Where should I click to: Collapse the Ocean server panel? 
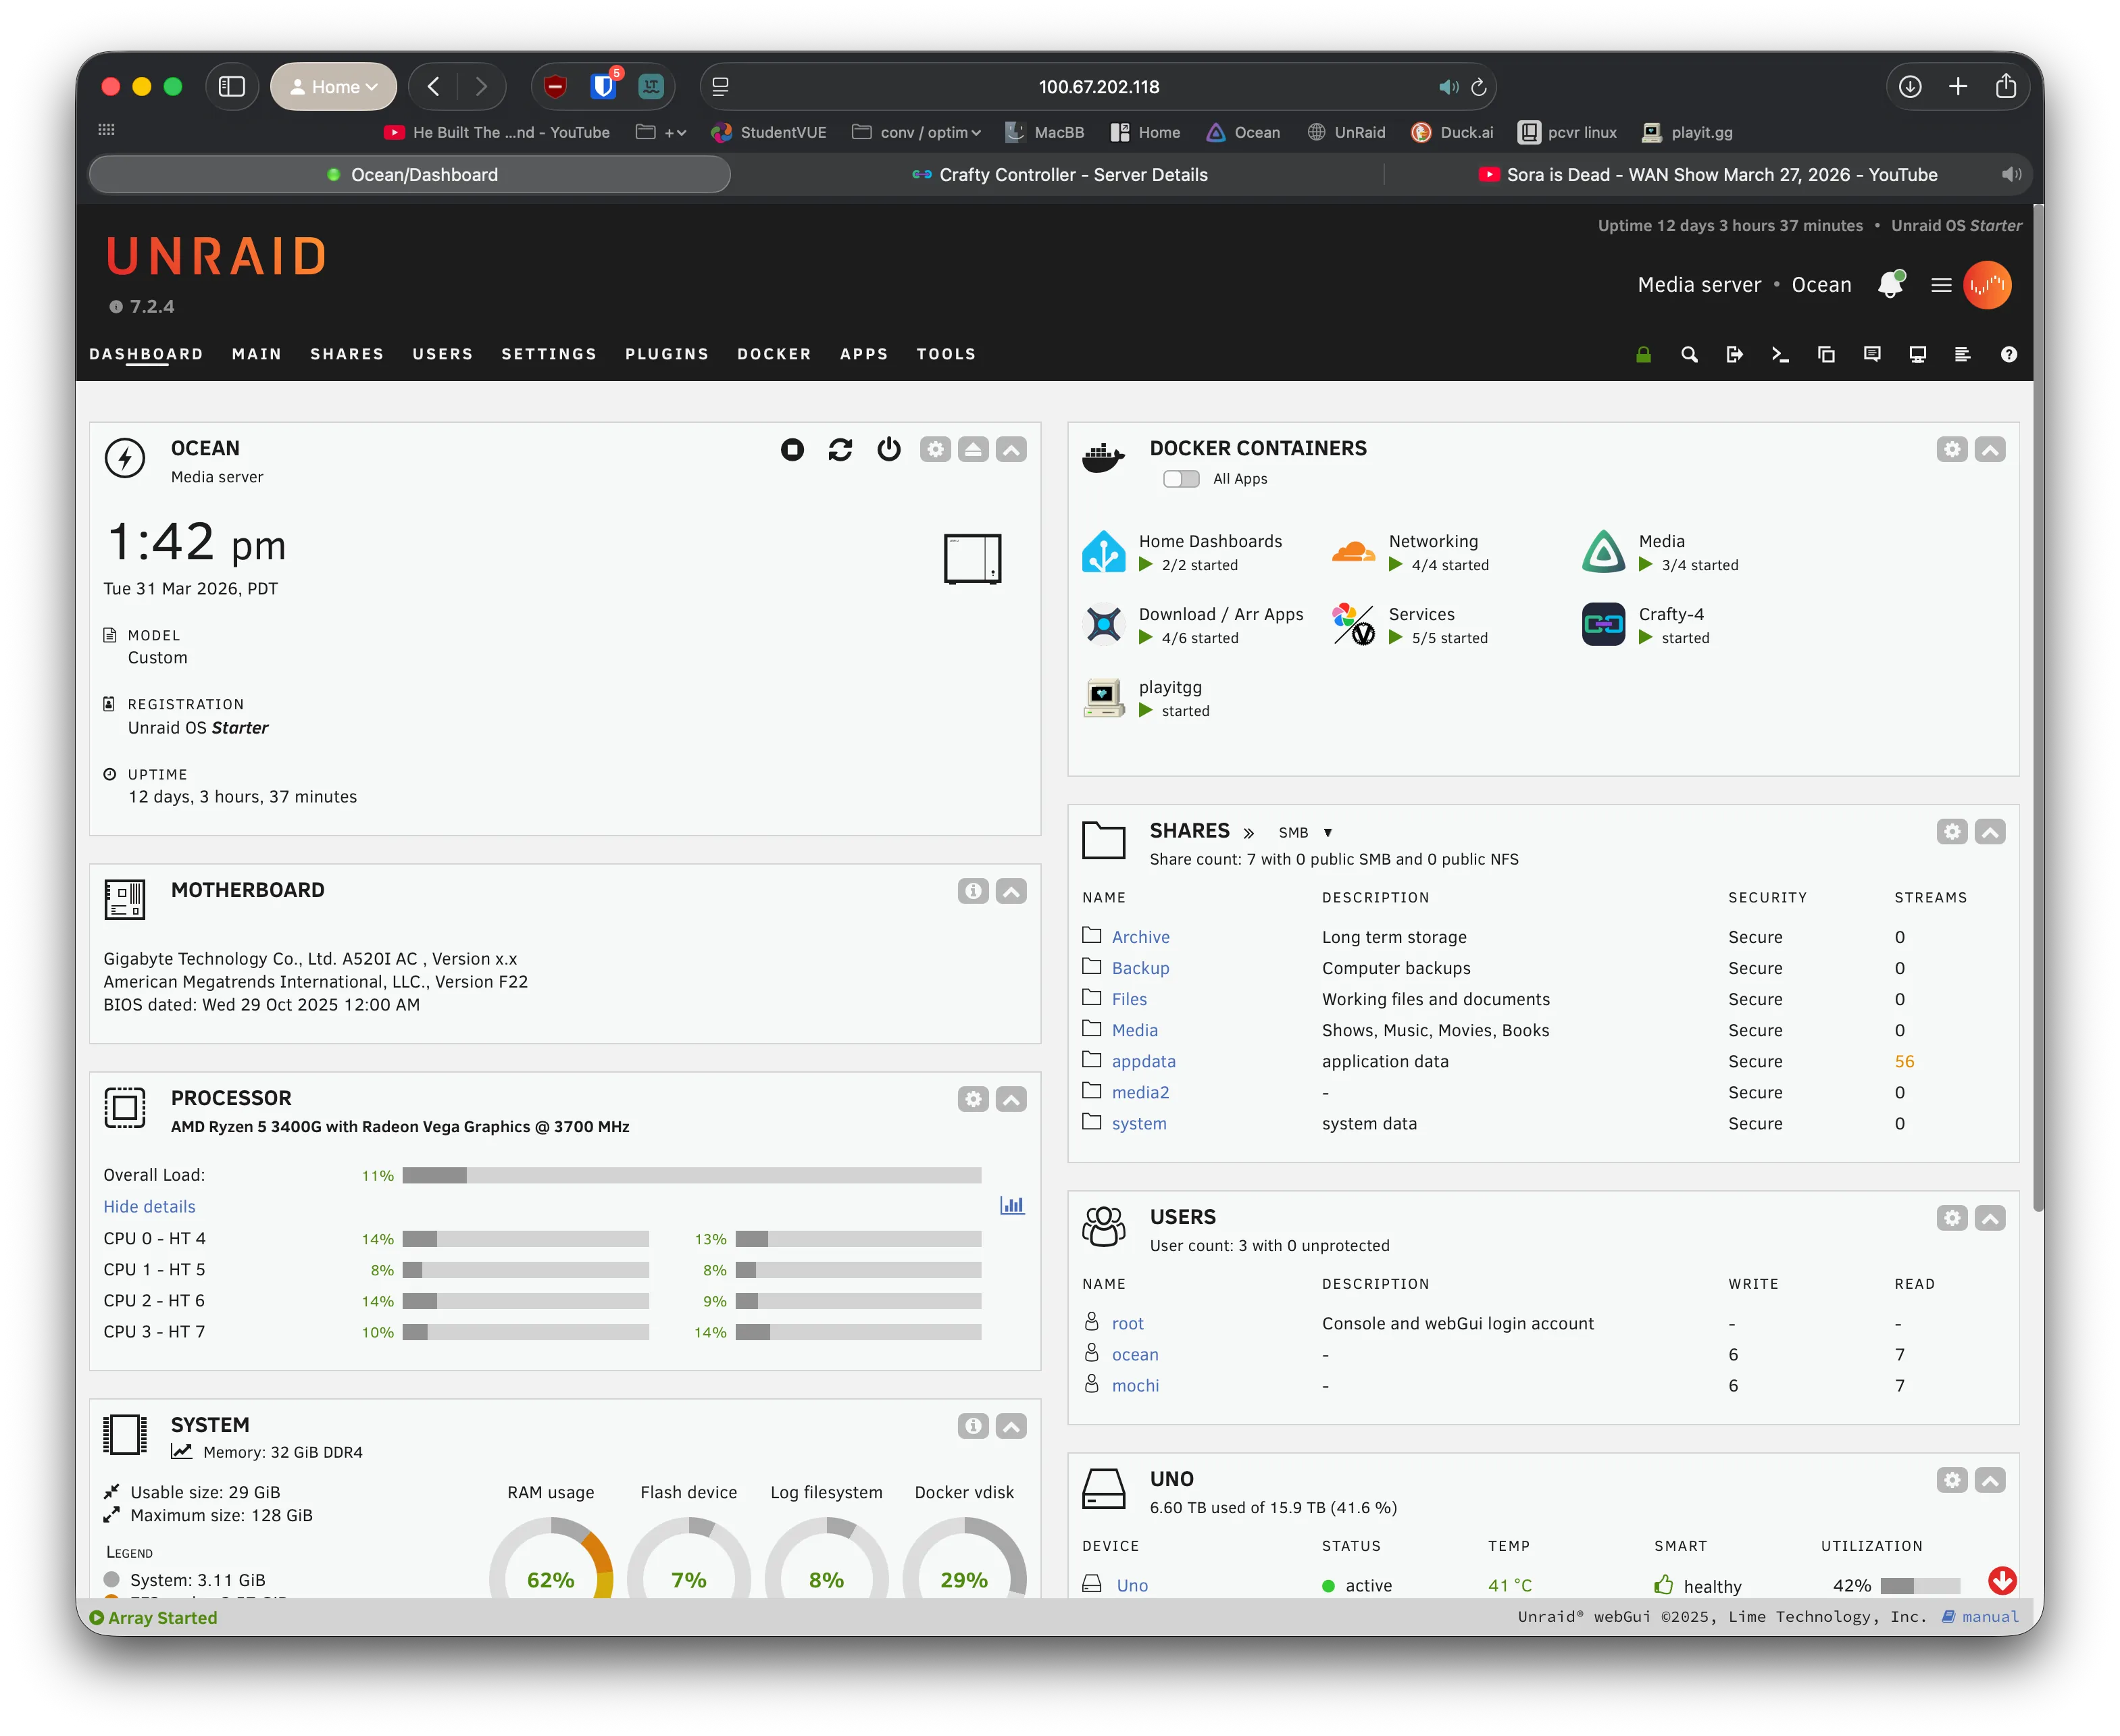pos(1011,450)
